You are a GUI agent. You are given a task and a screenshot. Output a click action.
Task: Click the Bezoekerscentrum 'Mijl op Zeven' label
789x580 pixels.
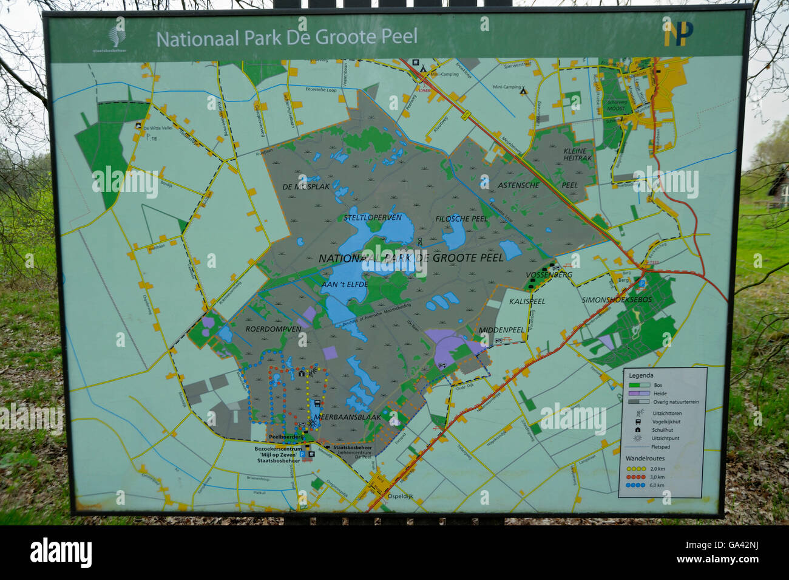tap(277, 454)
